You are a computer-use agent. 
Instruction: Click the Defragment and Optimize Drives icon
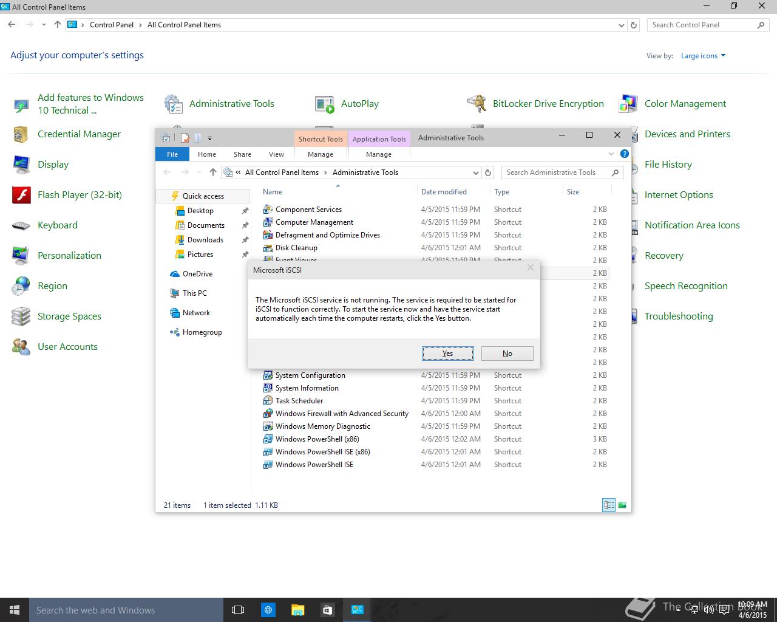(268, 235)
